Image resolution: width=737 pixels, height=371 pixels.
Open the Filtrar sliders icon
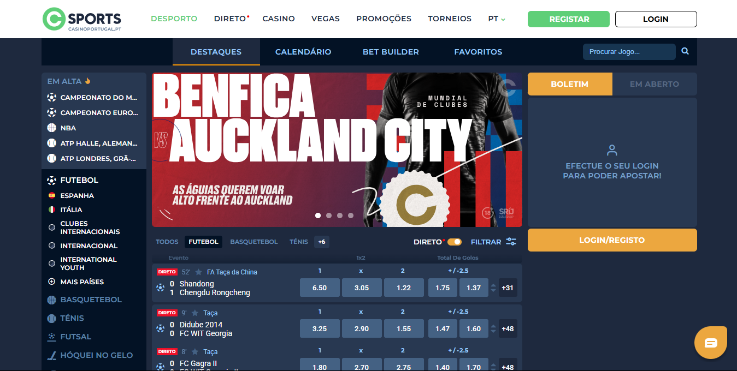click(511, 242)
